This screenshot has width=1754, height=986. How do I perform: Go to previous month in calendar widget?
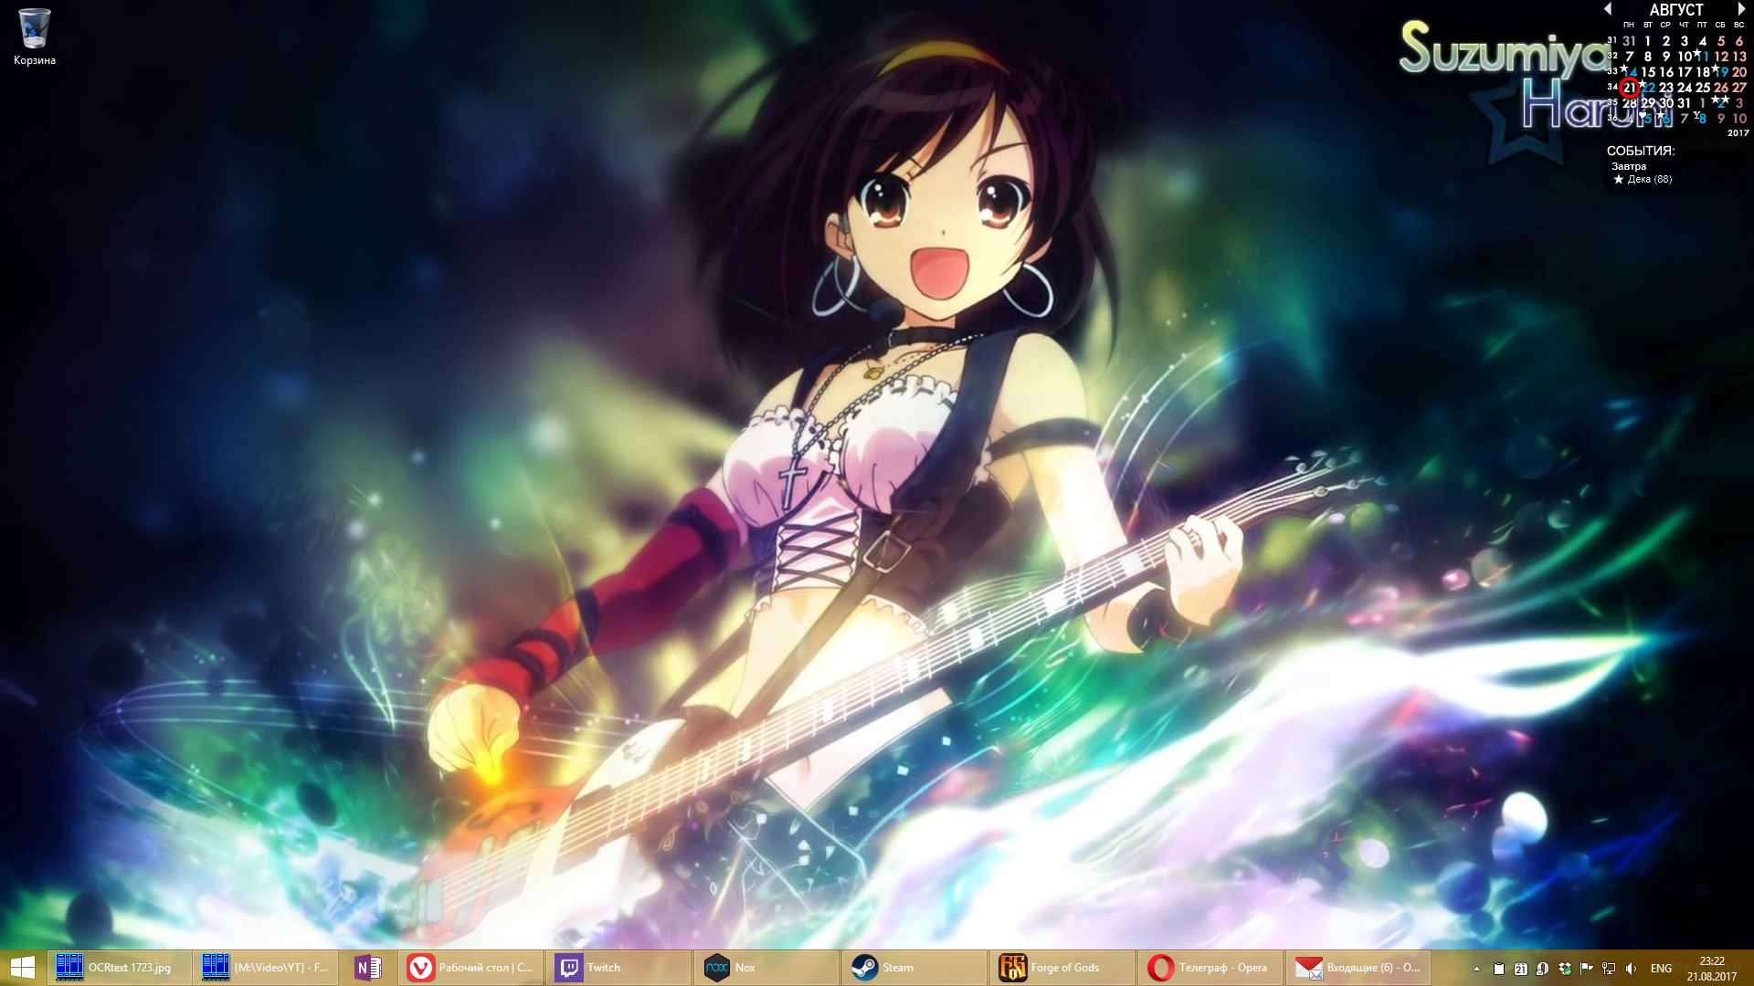(x=1608, y=9)
